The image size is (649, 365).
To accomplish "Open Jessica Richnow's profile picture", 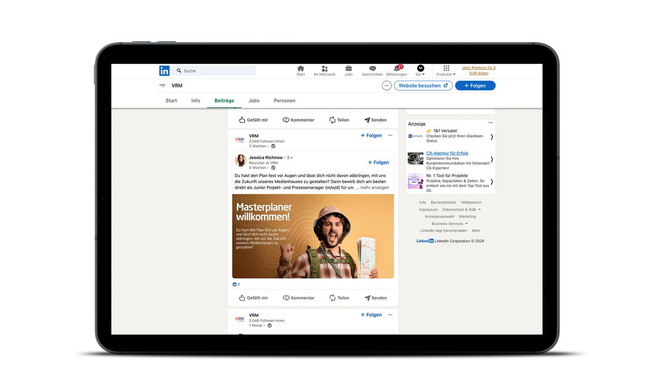I will tap(241, 161).
